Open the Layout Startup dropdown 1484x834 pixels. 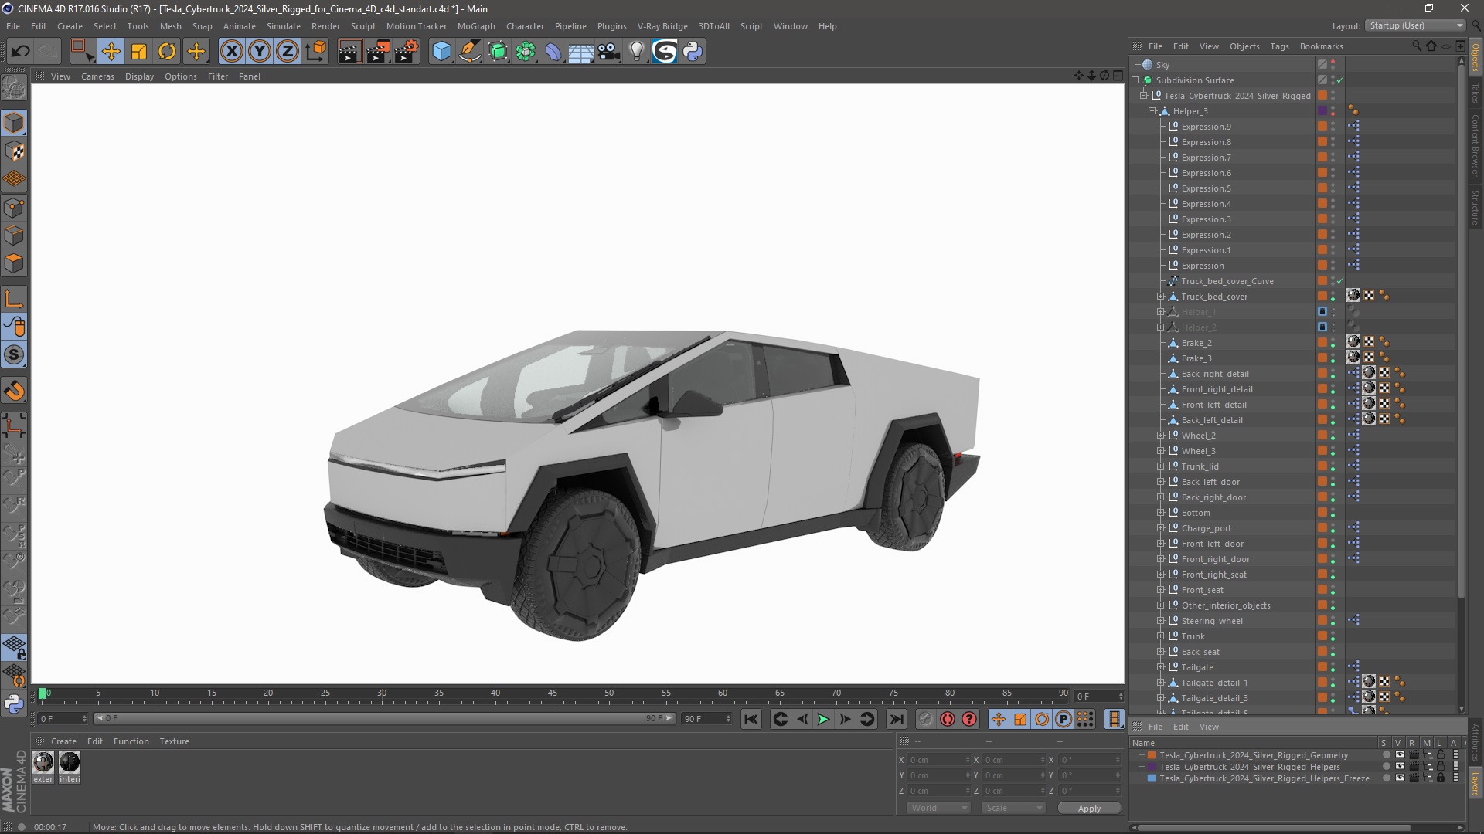coord(1415,25)
